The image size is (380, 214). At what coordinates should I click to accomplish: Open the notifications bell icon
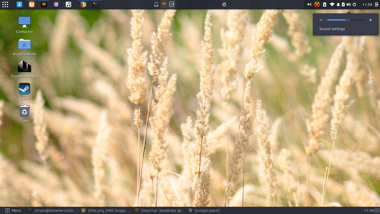pyautogui.click(x=338, y=4)
